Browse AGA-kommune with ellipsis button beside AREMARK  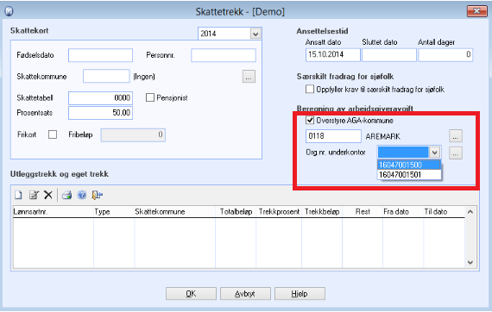click(x=455, y=136)
